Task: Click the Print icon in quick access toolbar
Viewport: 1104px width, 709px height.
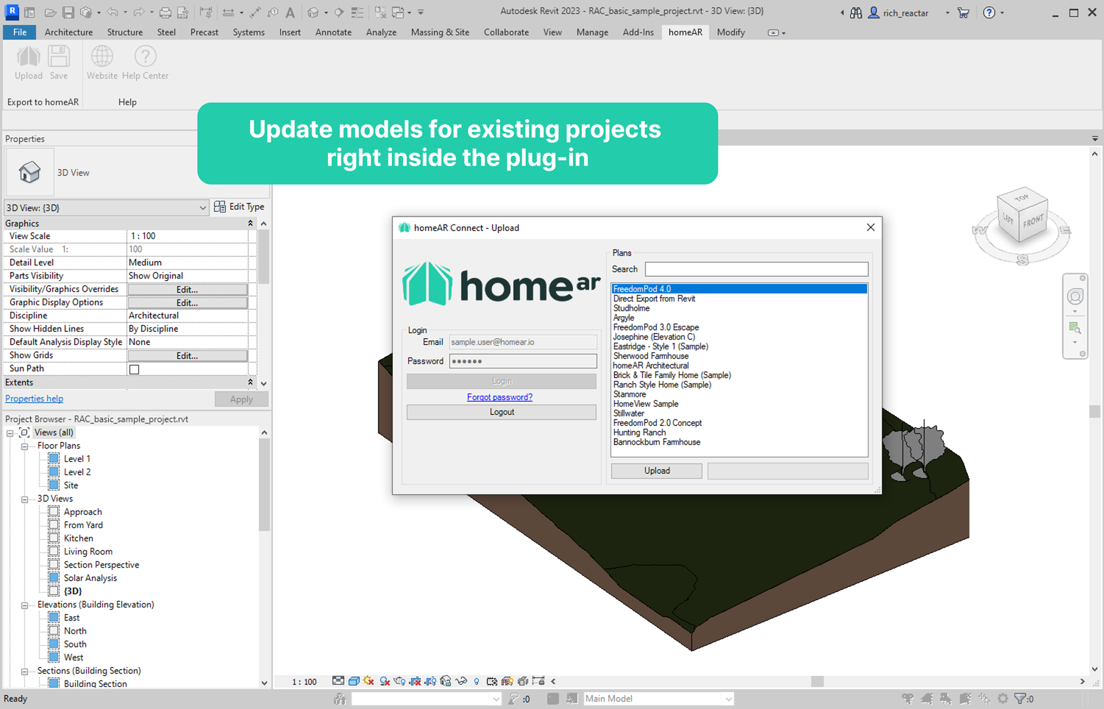Action: [x=165, y=13]
